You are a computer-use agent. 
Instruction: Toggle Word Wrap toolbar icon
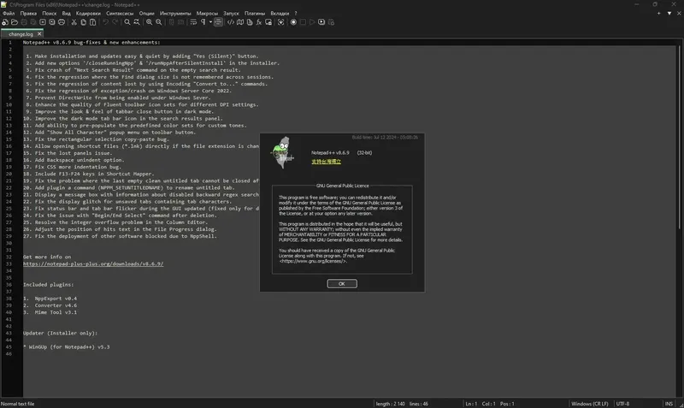(x=193, y=22)
